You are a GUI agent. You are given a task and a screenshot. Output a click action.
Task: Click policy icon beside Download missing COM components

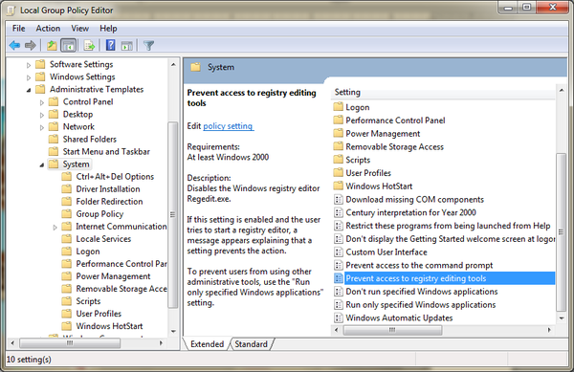tap(339, 199)
